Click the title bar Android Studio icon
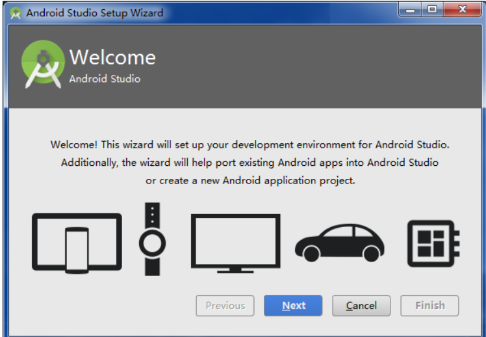 coord(15,14)
